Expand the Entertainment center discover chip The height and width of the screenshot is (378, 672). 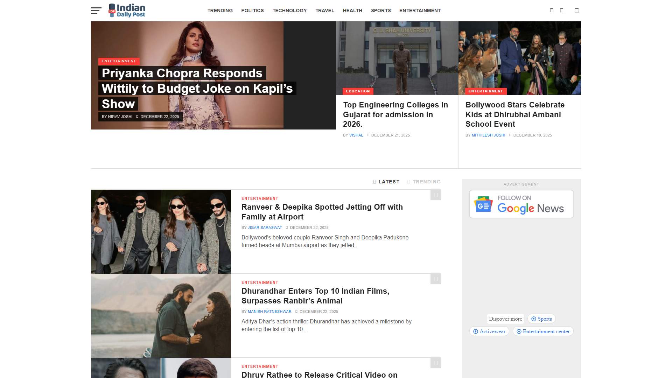pyautogui.click(x=543, y=331)
